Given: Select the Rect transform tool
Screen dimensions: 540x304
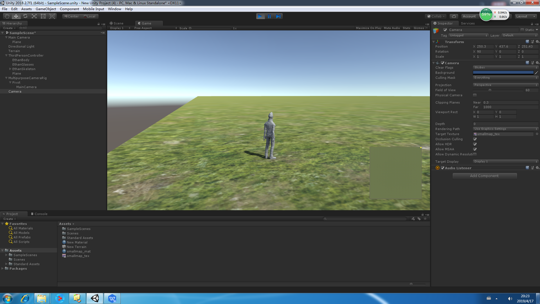Looking at the screenshot, I should click(43, 16).
